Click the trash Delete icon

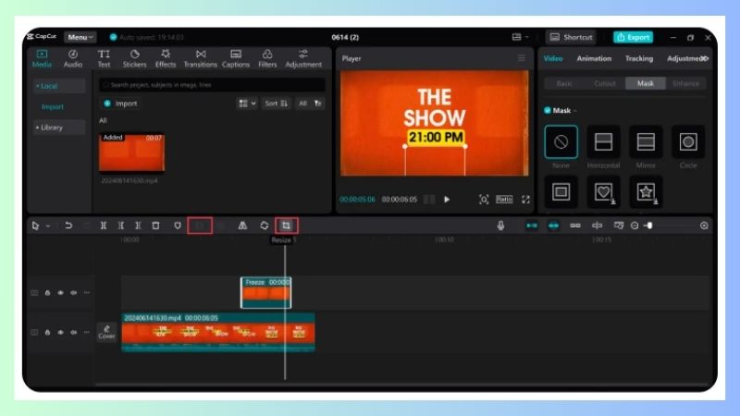point(155,226)
